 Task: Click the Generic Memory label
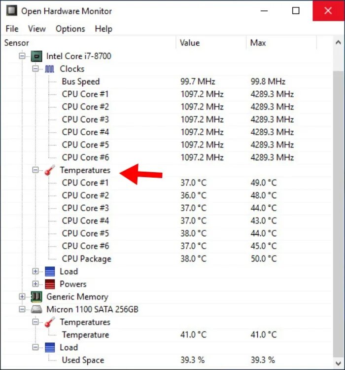point(77,297)
